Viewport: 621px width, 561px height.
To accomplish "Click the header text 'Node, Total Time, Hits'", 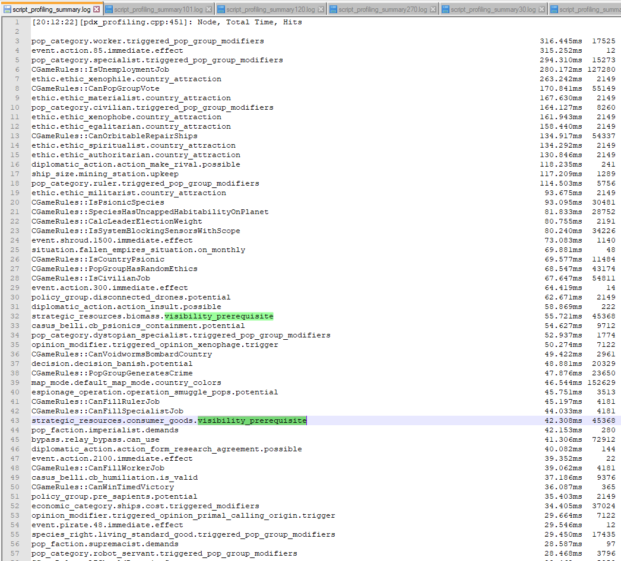I will [x=249, y=22].
